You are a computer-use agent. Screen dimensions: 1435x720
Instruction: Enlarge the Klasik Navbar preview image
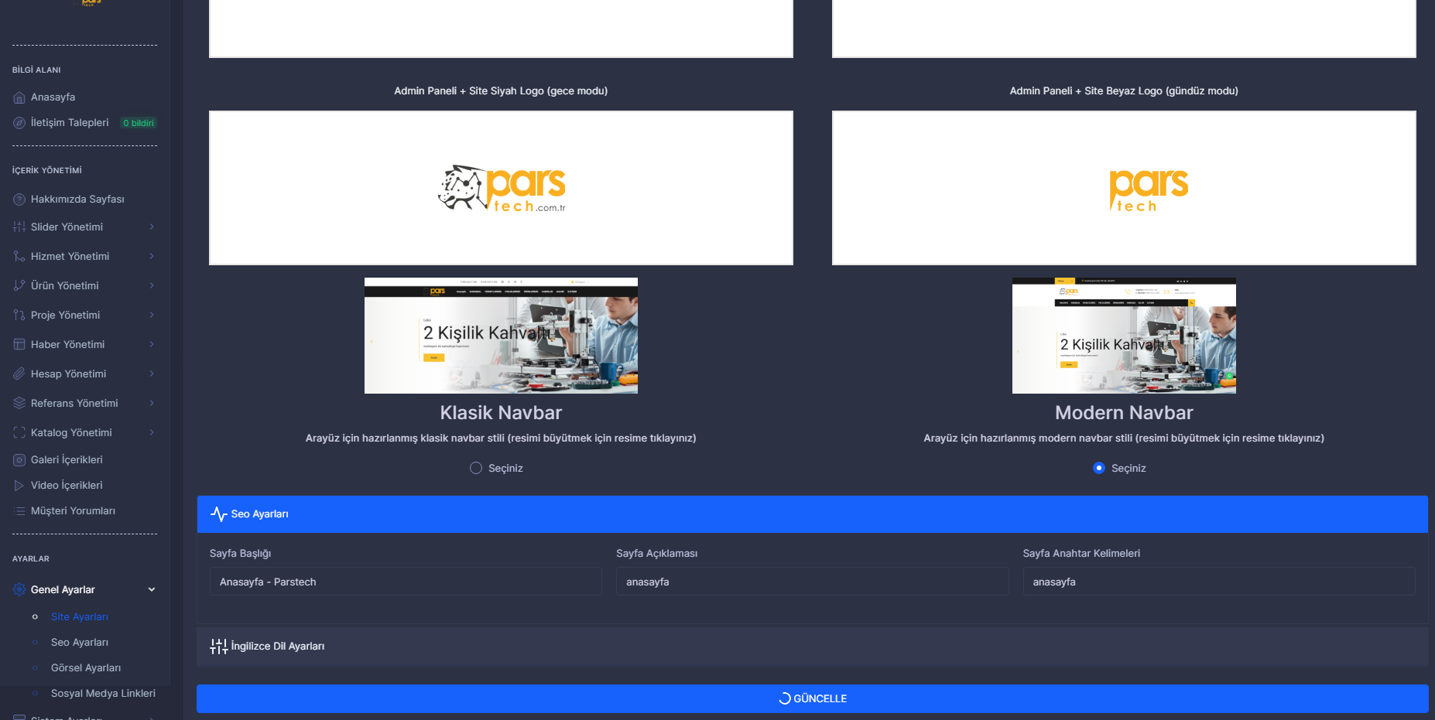[501, 336]
